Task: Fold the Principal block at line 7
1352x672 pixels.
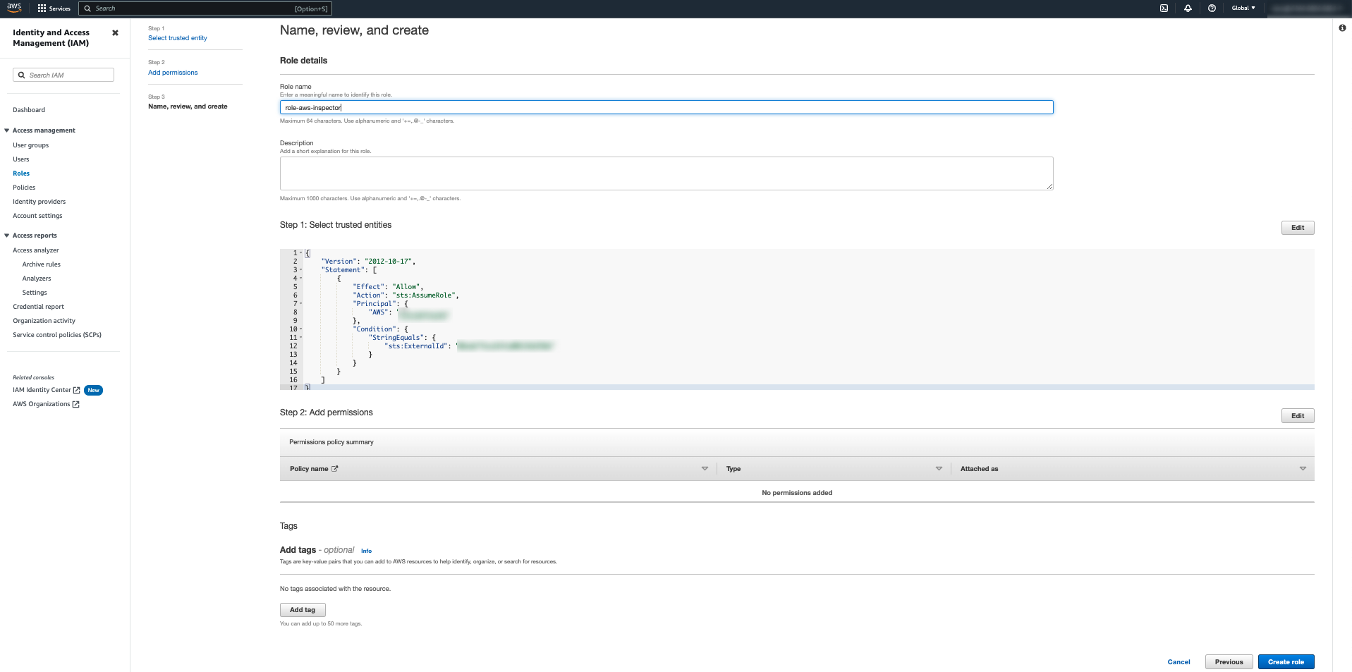Action: (x=301, y=303)
